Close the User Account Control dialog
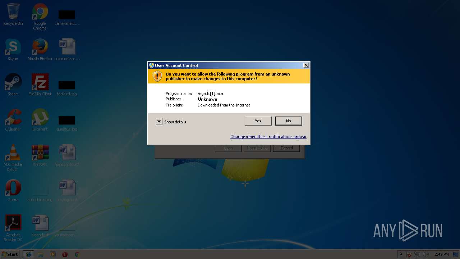The height and width of the screenshot is (259, 460). [306, 65]
